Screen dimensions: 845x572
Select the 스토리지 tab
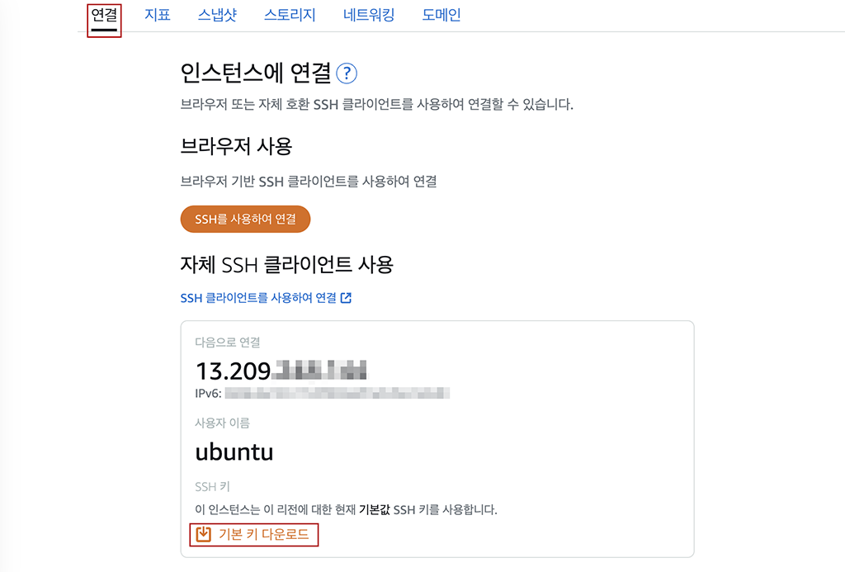click(290, 15)
